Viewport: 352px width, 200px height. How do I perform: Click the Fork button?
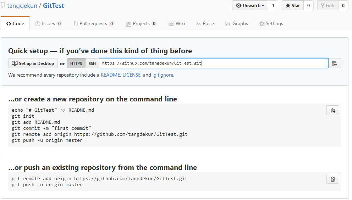(328, 6)
